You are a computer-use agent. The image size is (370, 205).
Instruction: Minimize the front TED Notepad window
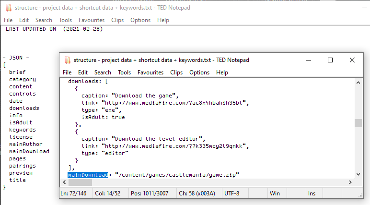tap(308, 60)
